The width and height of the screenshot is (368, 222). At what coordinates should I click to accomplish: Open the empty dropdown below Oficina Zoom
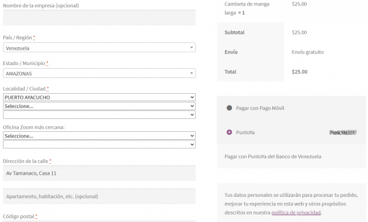coord(99,144)
